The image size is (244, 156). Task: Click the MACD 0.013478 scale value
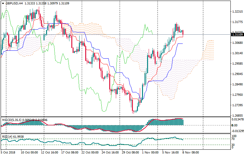pyautogui.click(x=237, y=119)
